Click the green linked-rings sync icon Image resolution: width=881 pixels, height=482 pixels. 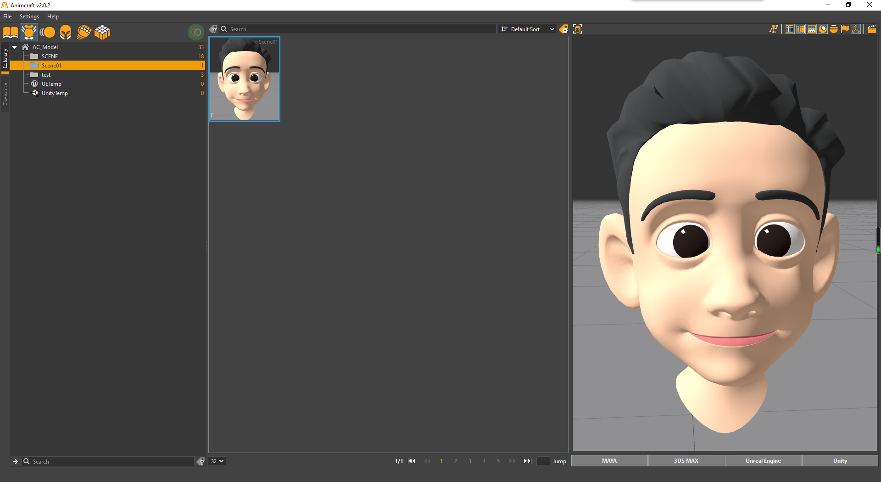(196, 32)
